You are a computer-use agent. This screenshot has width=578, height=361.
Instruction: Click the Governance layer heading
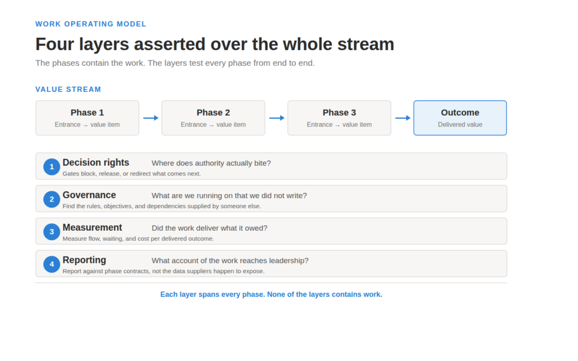point(89,195)
